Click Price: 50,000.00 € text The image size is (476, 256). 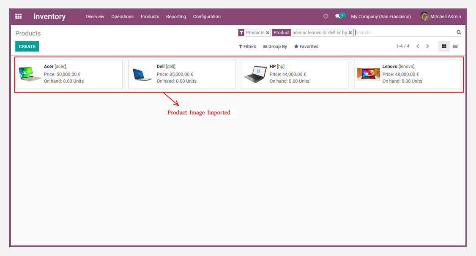(62, 74)
